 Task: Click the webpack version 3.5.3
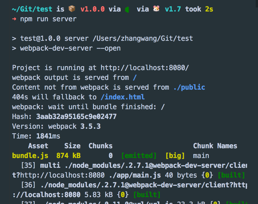point(91,126)
